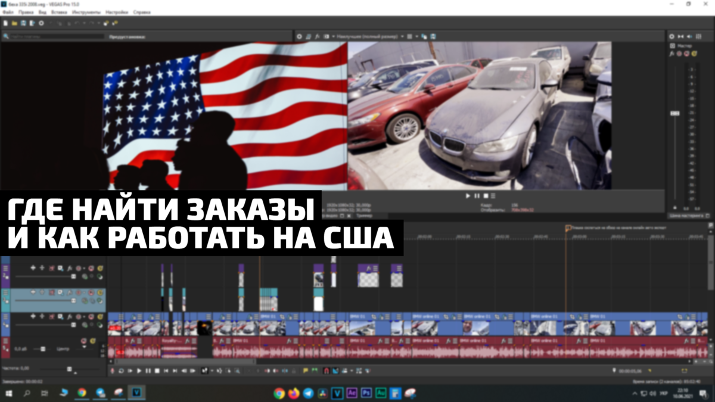Open the Настройки menu

click(117, 12)
